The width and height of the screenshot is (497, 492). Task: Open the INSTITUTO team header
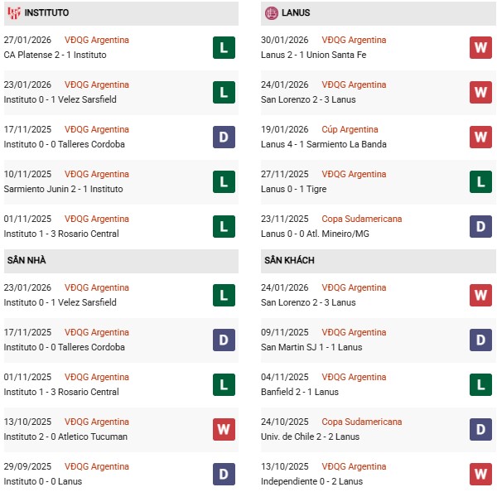coord(47,13)
